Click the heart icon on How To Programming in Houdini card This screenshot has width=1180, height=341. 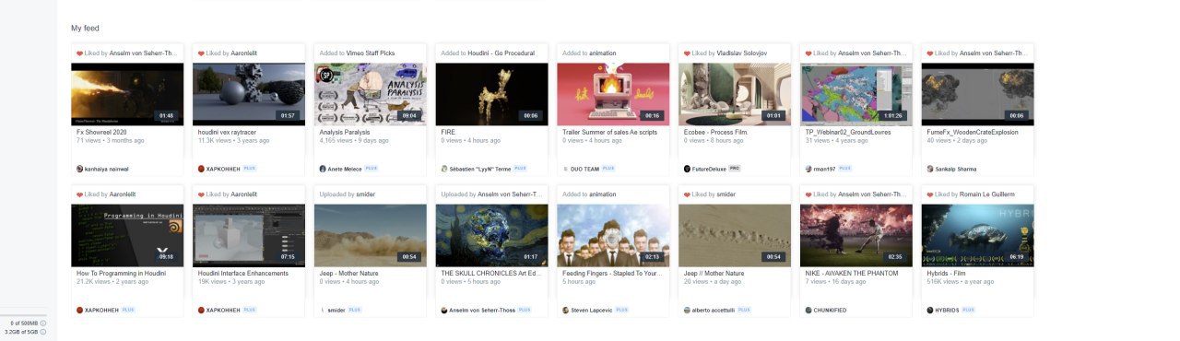pos(79,194)
